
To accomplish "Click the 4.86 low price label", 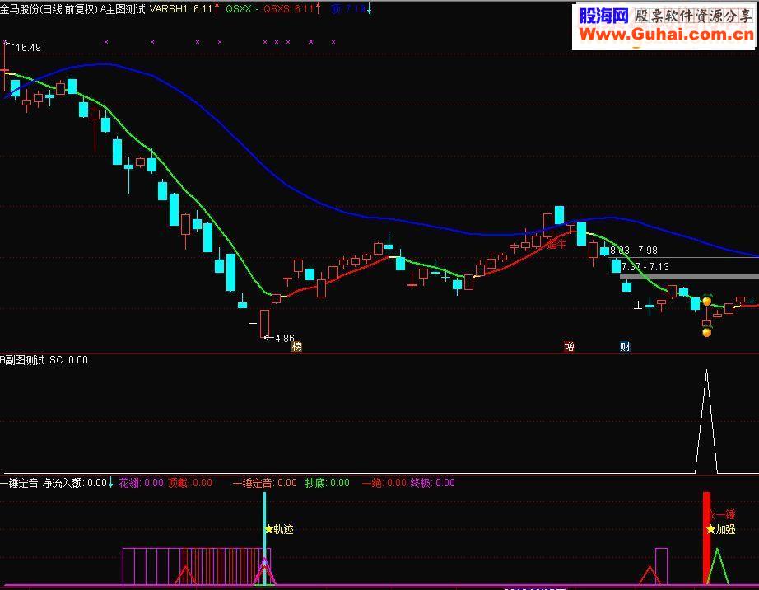I will [x=285, y=338].
